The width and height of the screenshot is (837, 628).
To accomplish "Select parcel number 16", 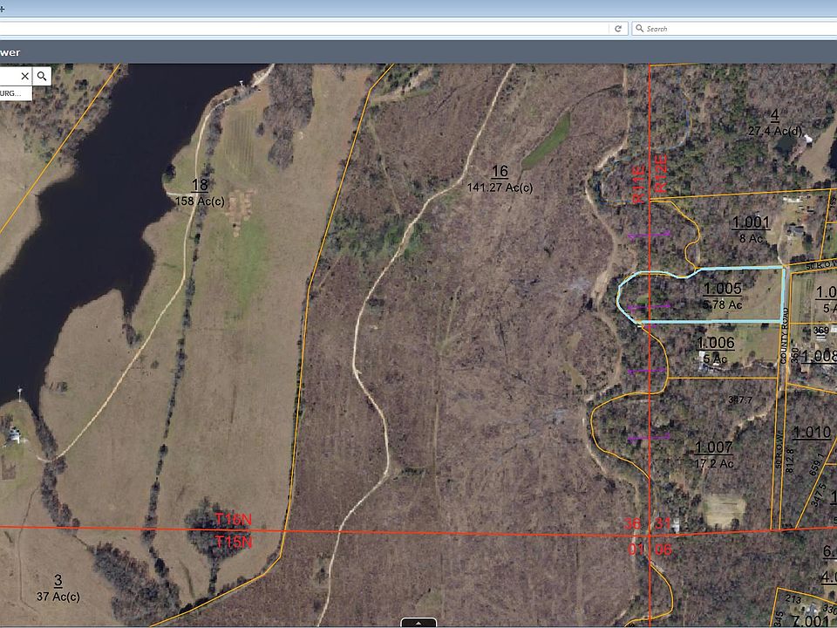I will coord(500,172).
